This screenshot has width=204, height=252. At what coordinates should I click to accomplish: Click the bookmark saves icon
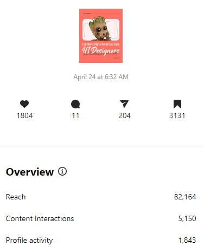pyautogui.click(x=177, y=104)
